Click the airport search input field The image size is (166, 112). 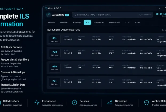click(112, 15)
